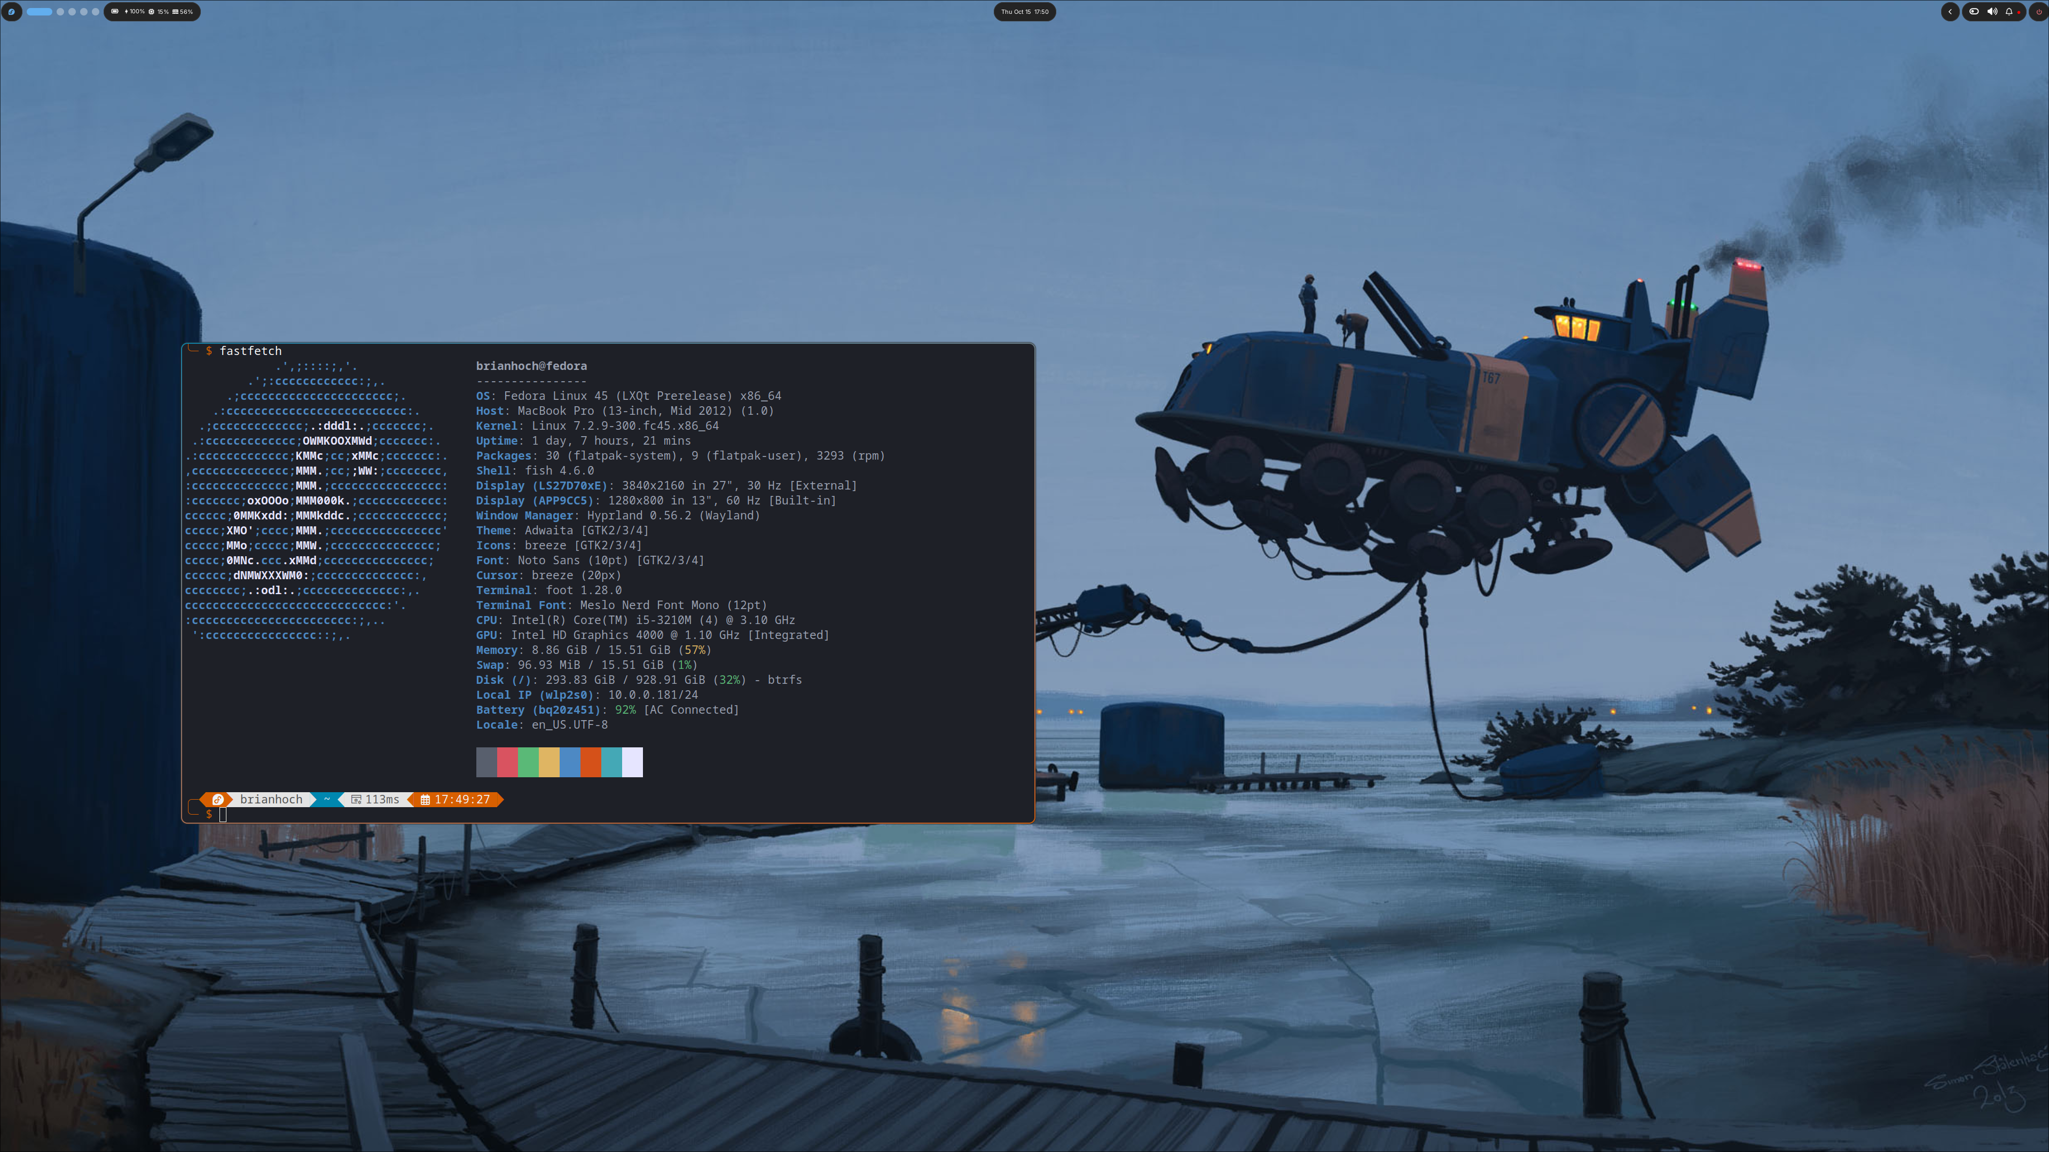Open the Fedora logo launcher in the top bar

(11, 11)
